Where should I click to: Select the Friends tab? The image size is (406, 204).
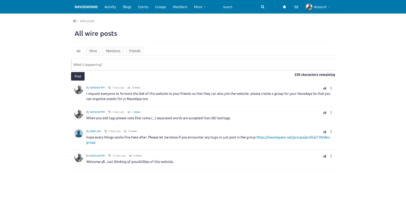click(x=135, y=51)
